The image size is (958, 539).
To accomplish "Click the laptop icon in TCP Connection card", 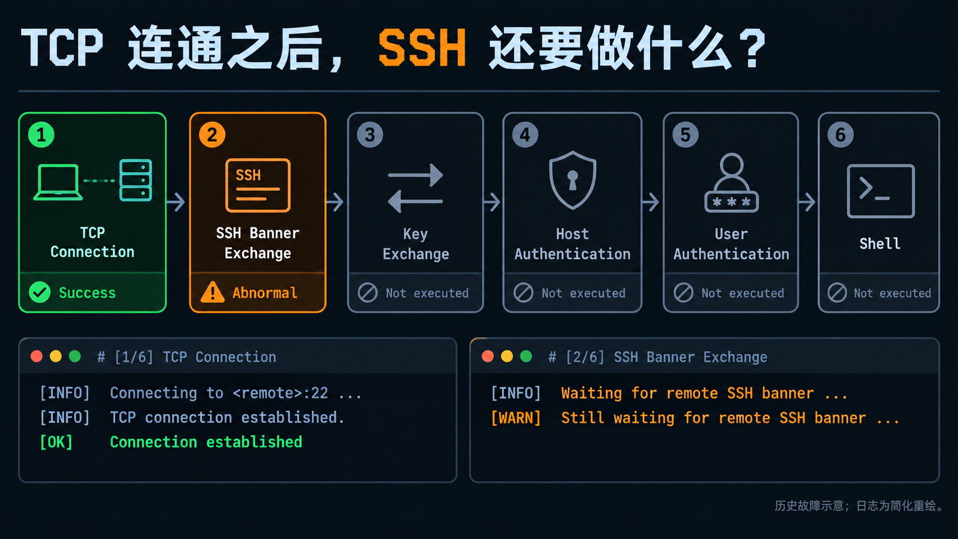I will coord(58,182).
